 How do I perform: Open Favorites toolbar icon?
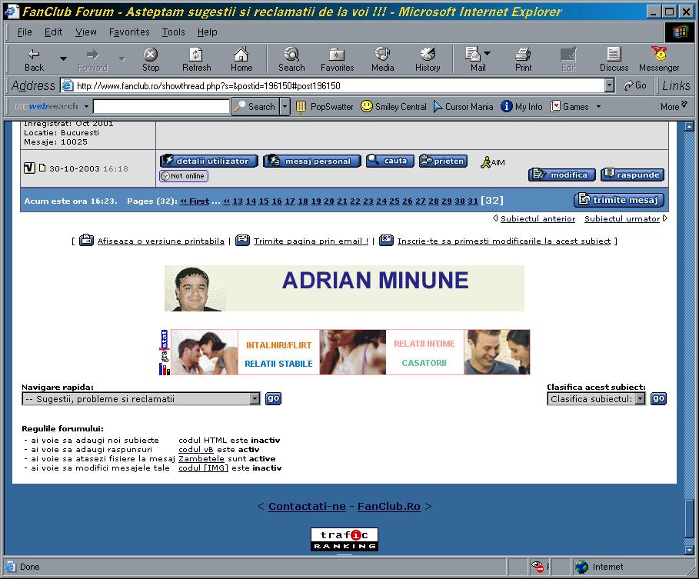coord(337,60)
